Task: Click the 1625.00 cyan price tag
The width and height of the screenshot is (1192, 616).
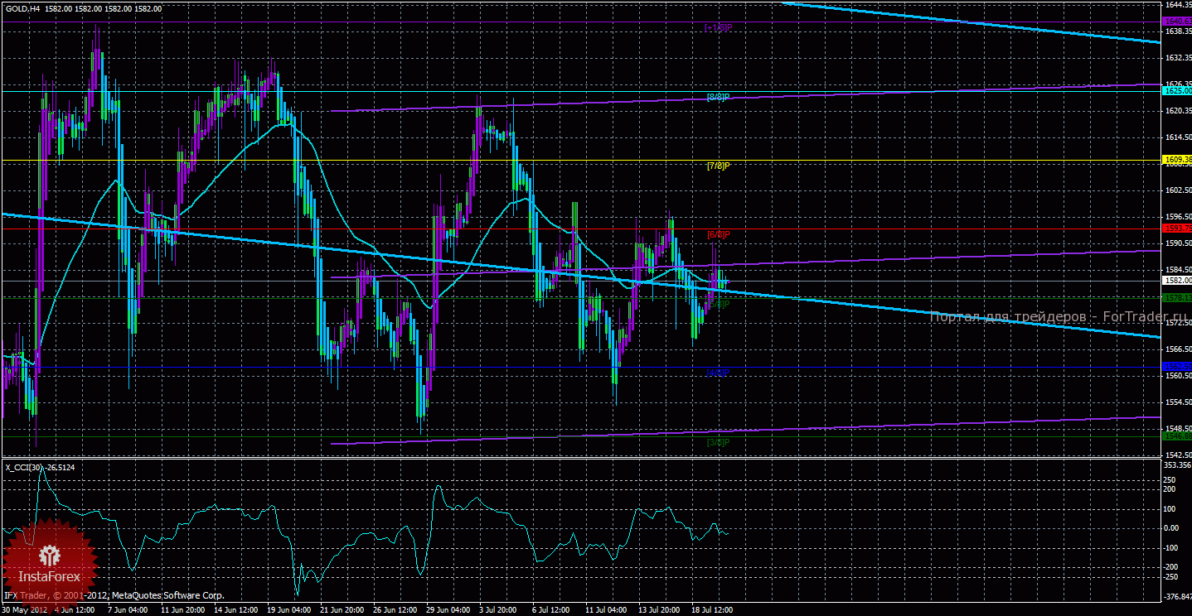Action: pos(1177,89)
